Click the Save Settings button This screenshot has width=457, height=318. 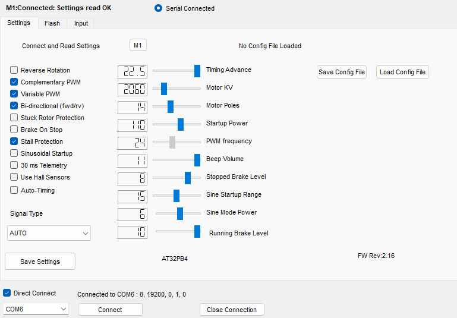coord(40,262)
